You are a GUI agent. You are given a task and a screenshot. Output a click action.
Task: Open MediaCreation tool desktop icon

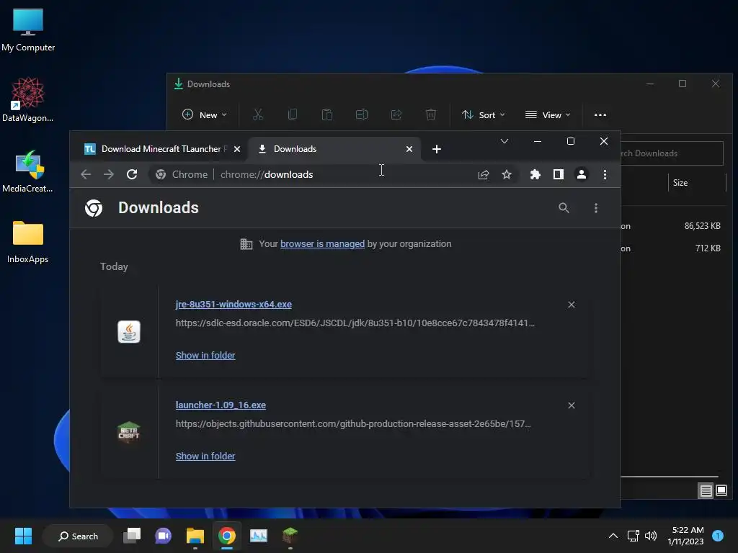click(28, 171)
